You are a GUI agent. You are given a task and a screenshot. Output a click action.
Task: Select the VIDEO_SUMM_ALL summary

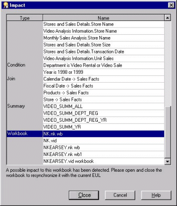coord(103,106)
